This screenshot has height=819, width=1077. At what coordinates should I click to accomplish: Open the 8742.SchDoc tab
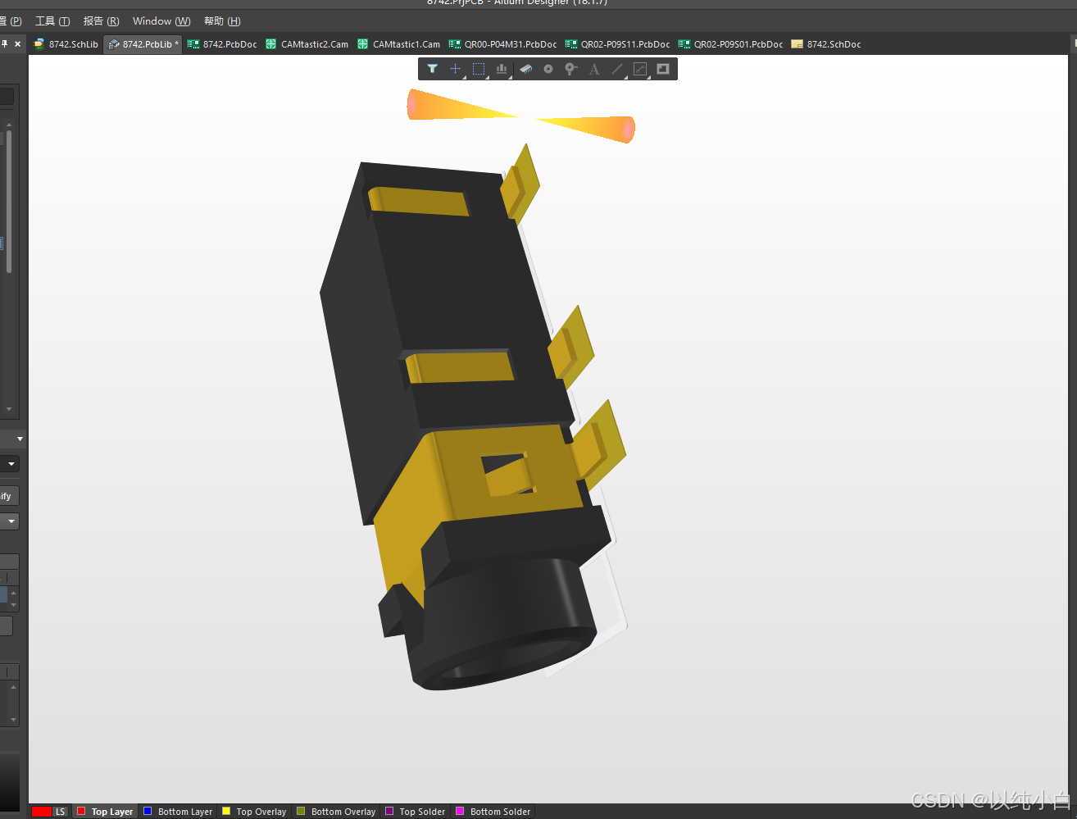click(826, 44)
